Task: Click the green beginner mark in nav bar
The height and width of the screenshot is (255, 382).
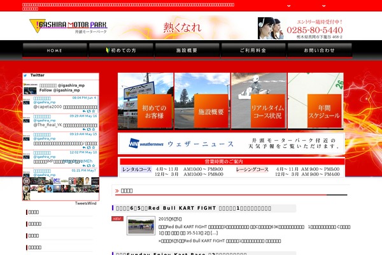Action: (x=108, y=50)
